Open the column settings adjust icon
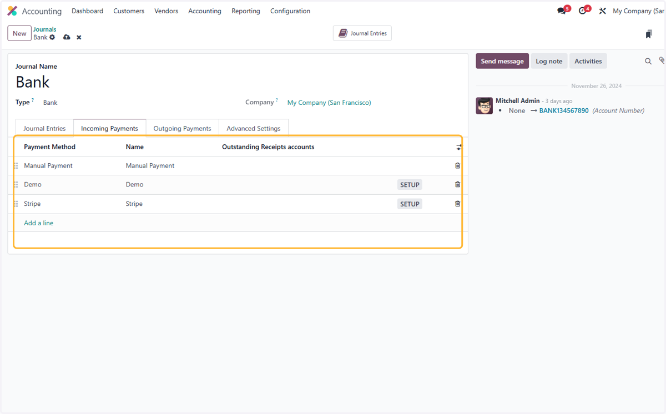The image size is (666, 414). (x=459, y=147)
